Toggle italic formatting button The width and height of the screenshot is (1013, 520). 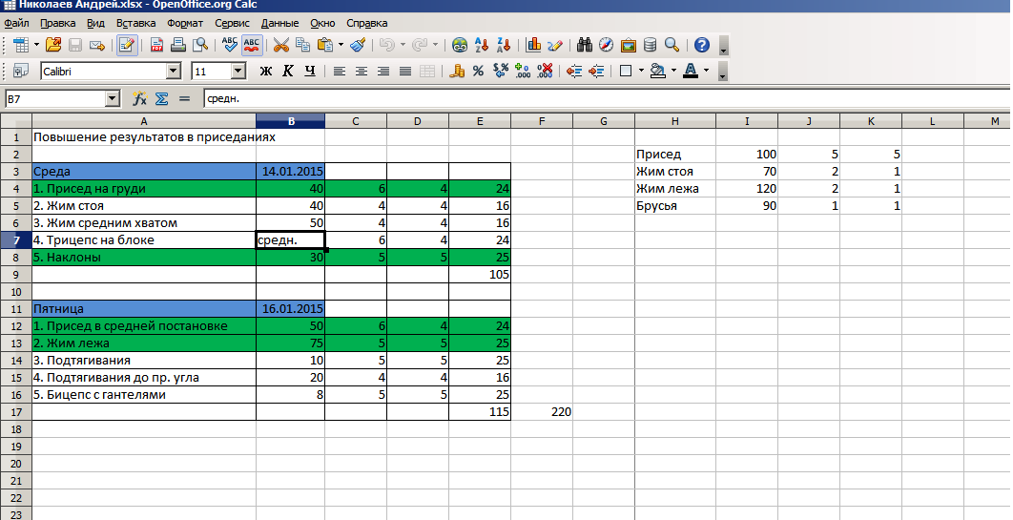(x=288, y=71)
